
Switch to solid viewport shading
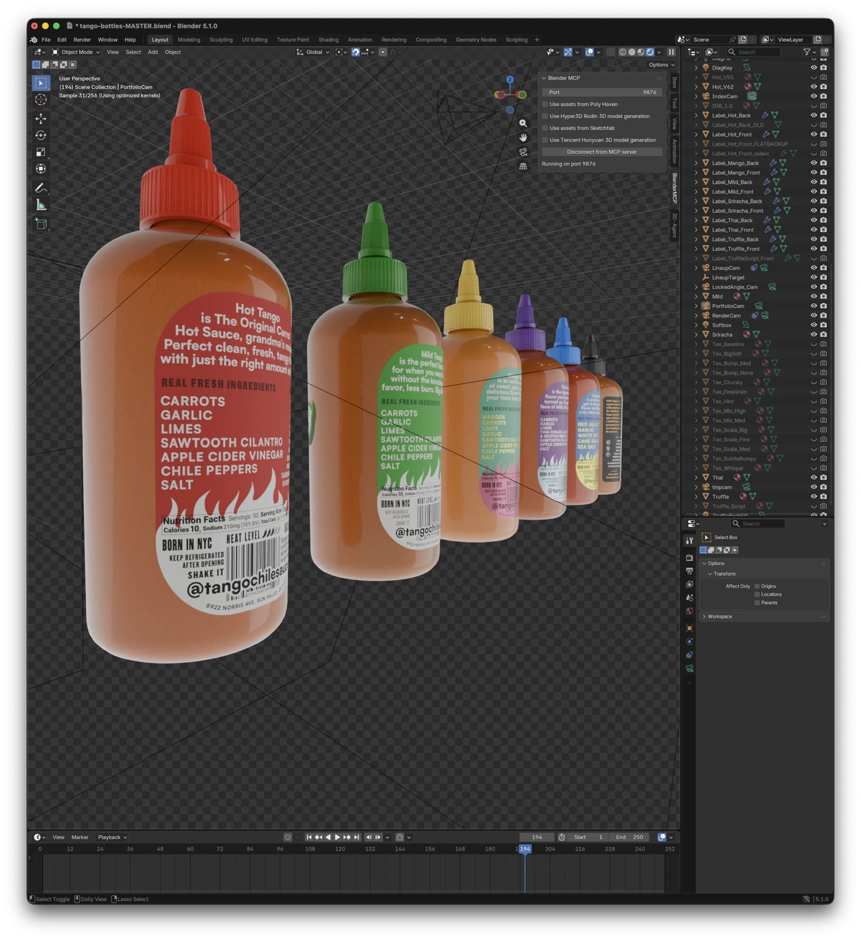pyautogui.click(x=632, y=52)
